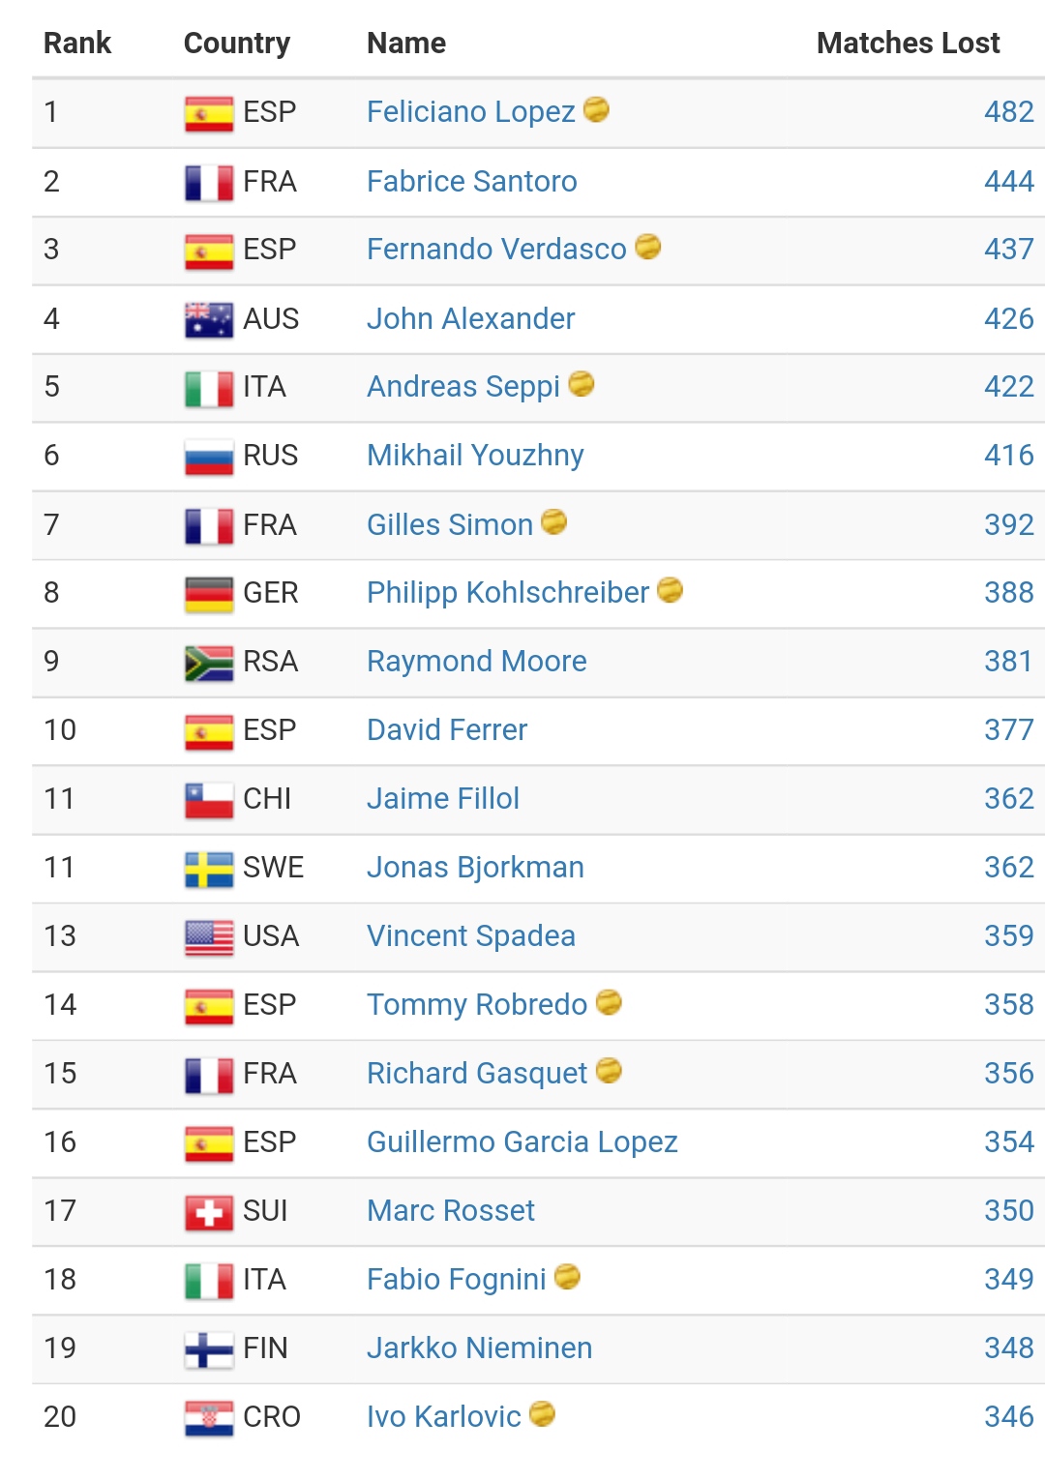Click tennis ball icon next to Fernando Verdasco
This screenshot has width=1045, height=1481.
point(648,248)
